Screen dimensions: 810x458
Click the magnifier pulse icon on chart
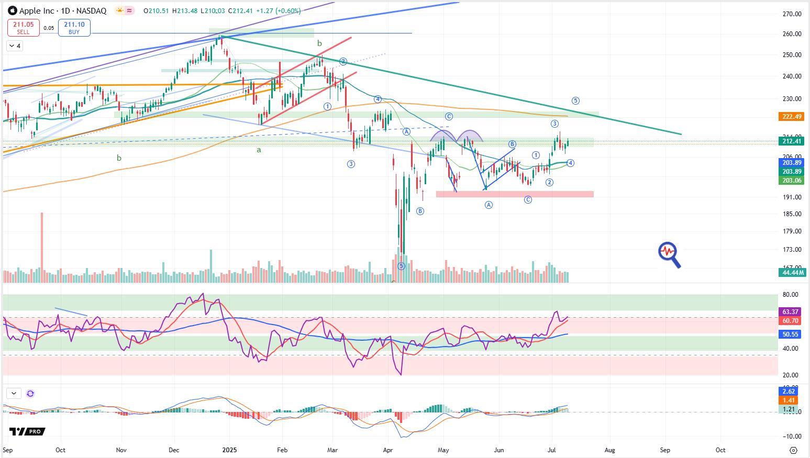[x=669, y=255]
